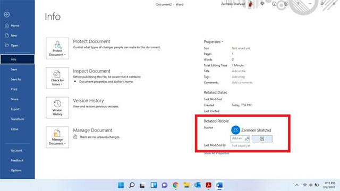Viewport: 340px width, 191px height.
Task: Expand the Manage Document menu
Action: click(x=57, y=137)
